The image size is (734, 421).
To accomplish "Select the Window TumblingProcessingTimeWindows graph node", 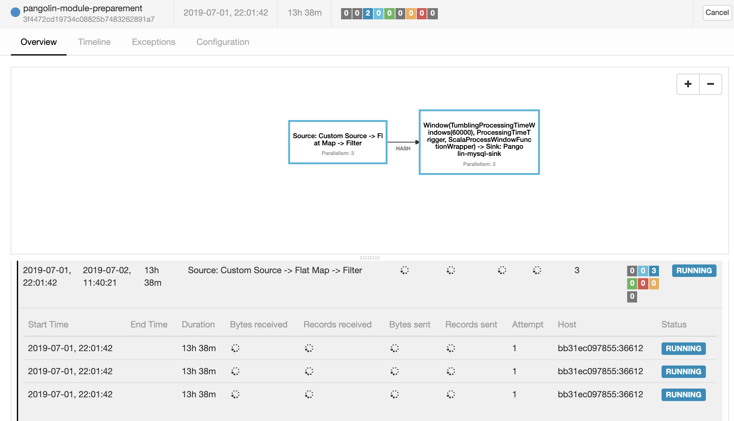I will (479, 142).
